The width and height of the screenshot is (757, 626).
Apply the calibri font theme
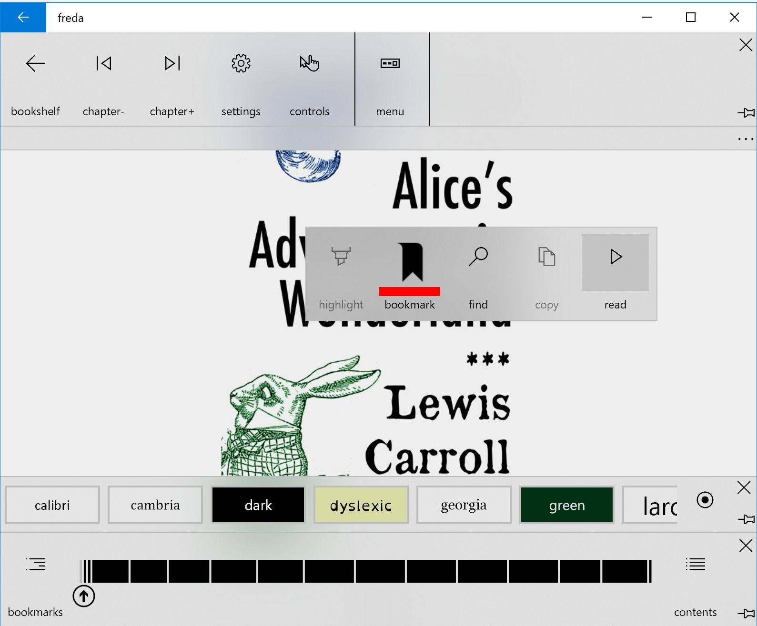(x=52, y=505)
